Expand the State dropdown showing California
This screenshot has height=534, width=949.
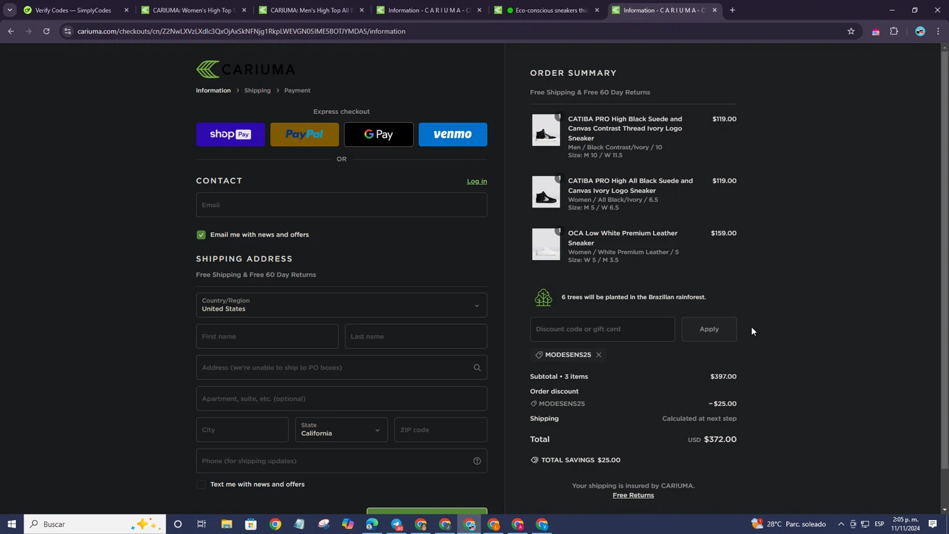click(x=342, y=430)
